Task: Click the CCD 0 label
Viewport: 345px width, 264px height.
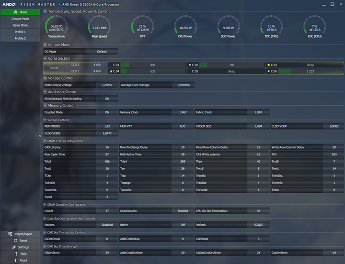Action: 54,68
